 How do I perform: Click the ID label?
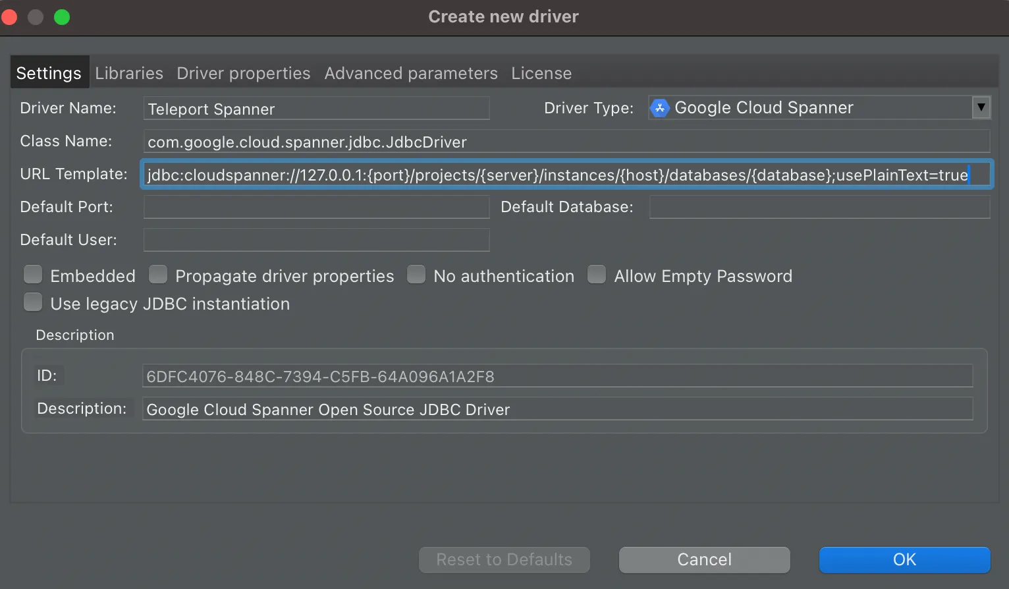[x=47, y=376]
